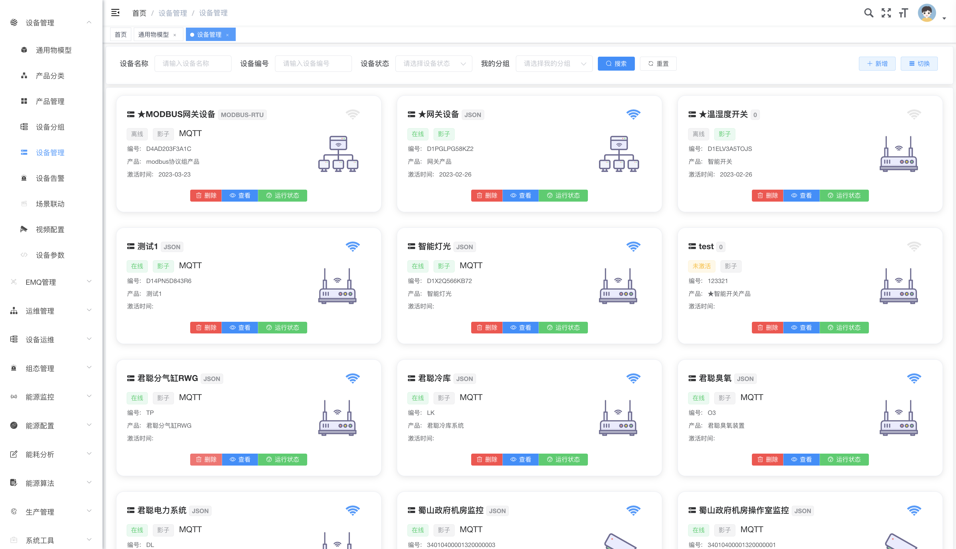Click the wifi signal icon on 网关设备 card
956x549 pixels.
click(x=633, y=114)
